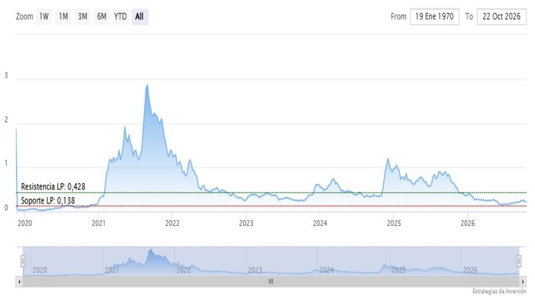Click the y-axis value 2
This screenshot has width=535, height=301.
tap(6, 120)
